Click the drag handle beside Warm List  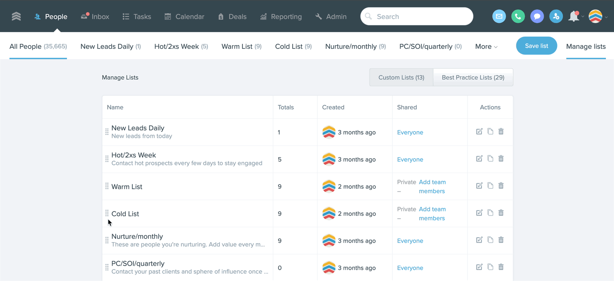pyautogui.click(x=106, y=186)
